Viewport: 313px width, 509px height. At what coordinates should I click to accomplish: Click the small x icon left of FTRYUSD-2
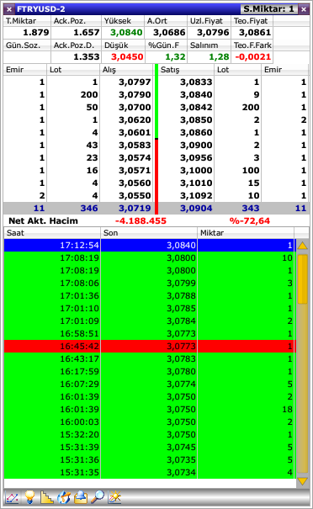coord(9,9)
